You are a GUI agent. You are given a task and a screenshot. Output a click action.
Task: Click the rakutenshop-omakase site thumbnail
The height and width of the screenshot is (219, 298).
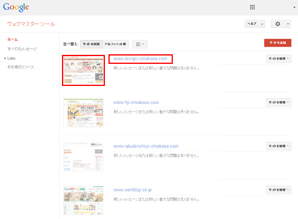pyautogui.click(x=83, y=156)
